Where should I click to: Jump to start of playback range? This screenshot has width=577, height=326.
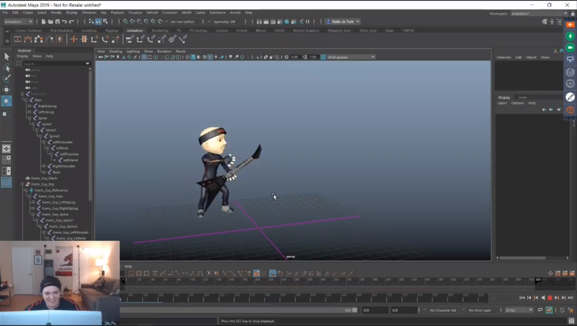[522, 298]
